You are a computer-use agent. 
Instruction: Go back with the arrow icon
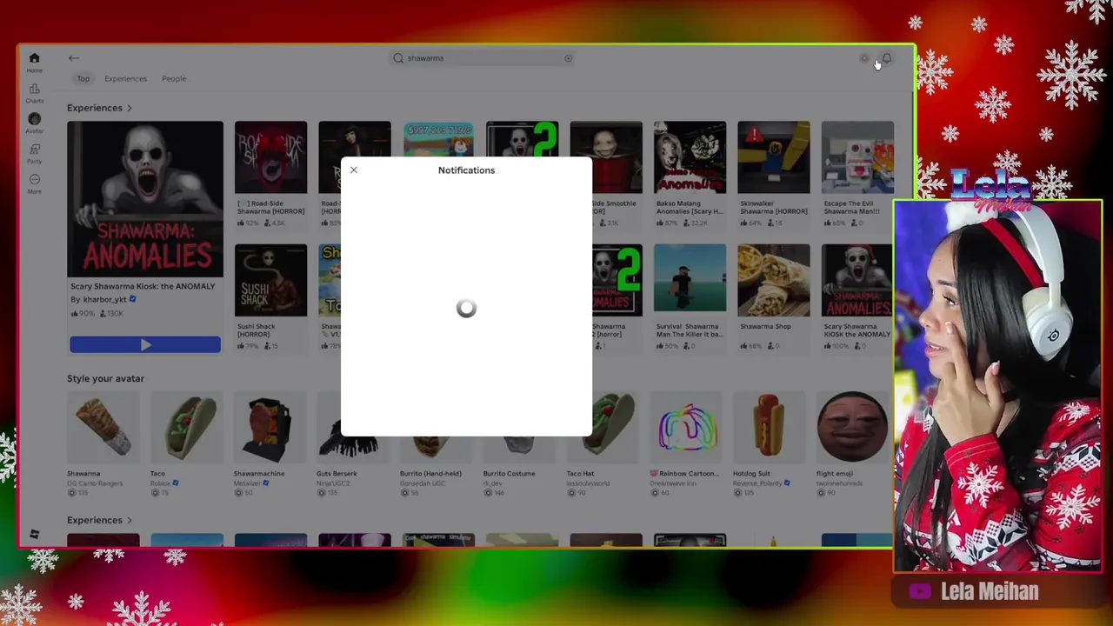[x=74, y=58]
